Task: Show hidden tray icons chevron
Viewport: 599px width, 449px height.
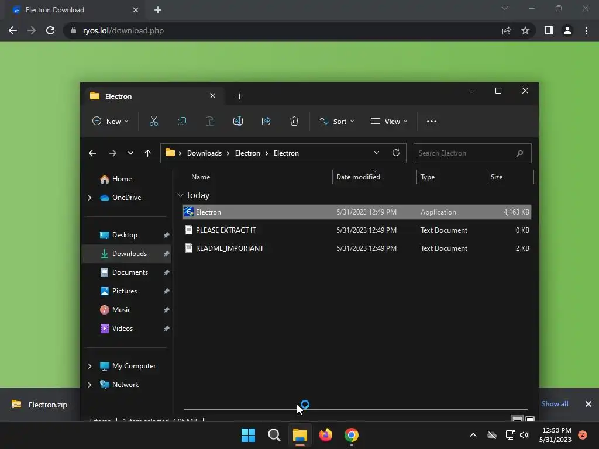Action: tap(473, 435)
